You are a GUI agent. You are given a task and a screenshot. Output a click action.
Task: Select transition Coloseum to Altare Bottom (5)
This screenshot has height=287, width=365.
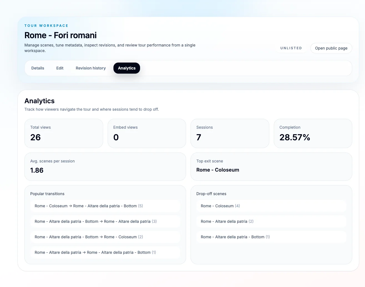[105, 206]
